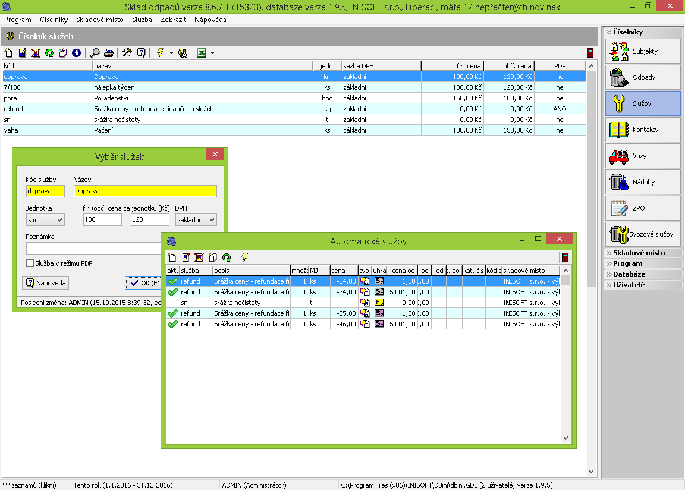
Task: Open the Skladové místo menu
Action: (x=100, y=20)
